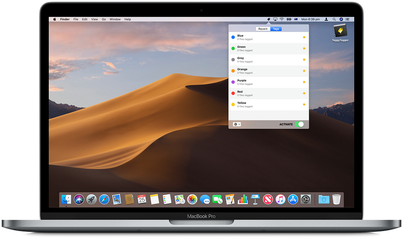
Task: Launch Siri from the Dock
Action: tap(79, 199)
